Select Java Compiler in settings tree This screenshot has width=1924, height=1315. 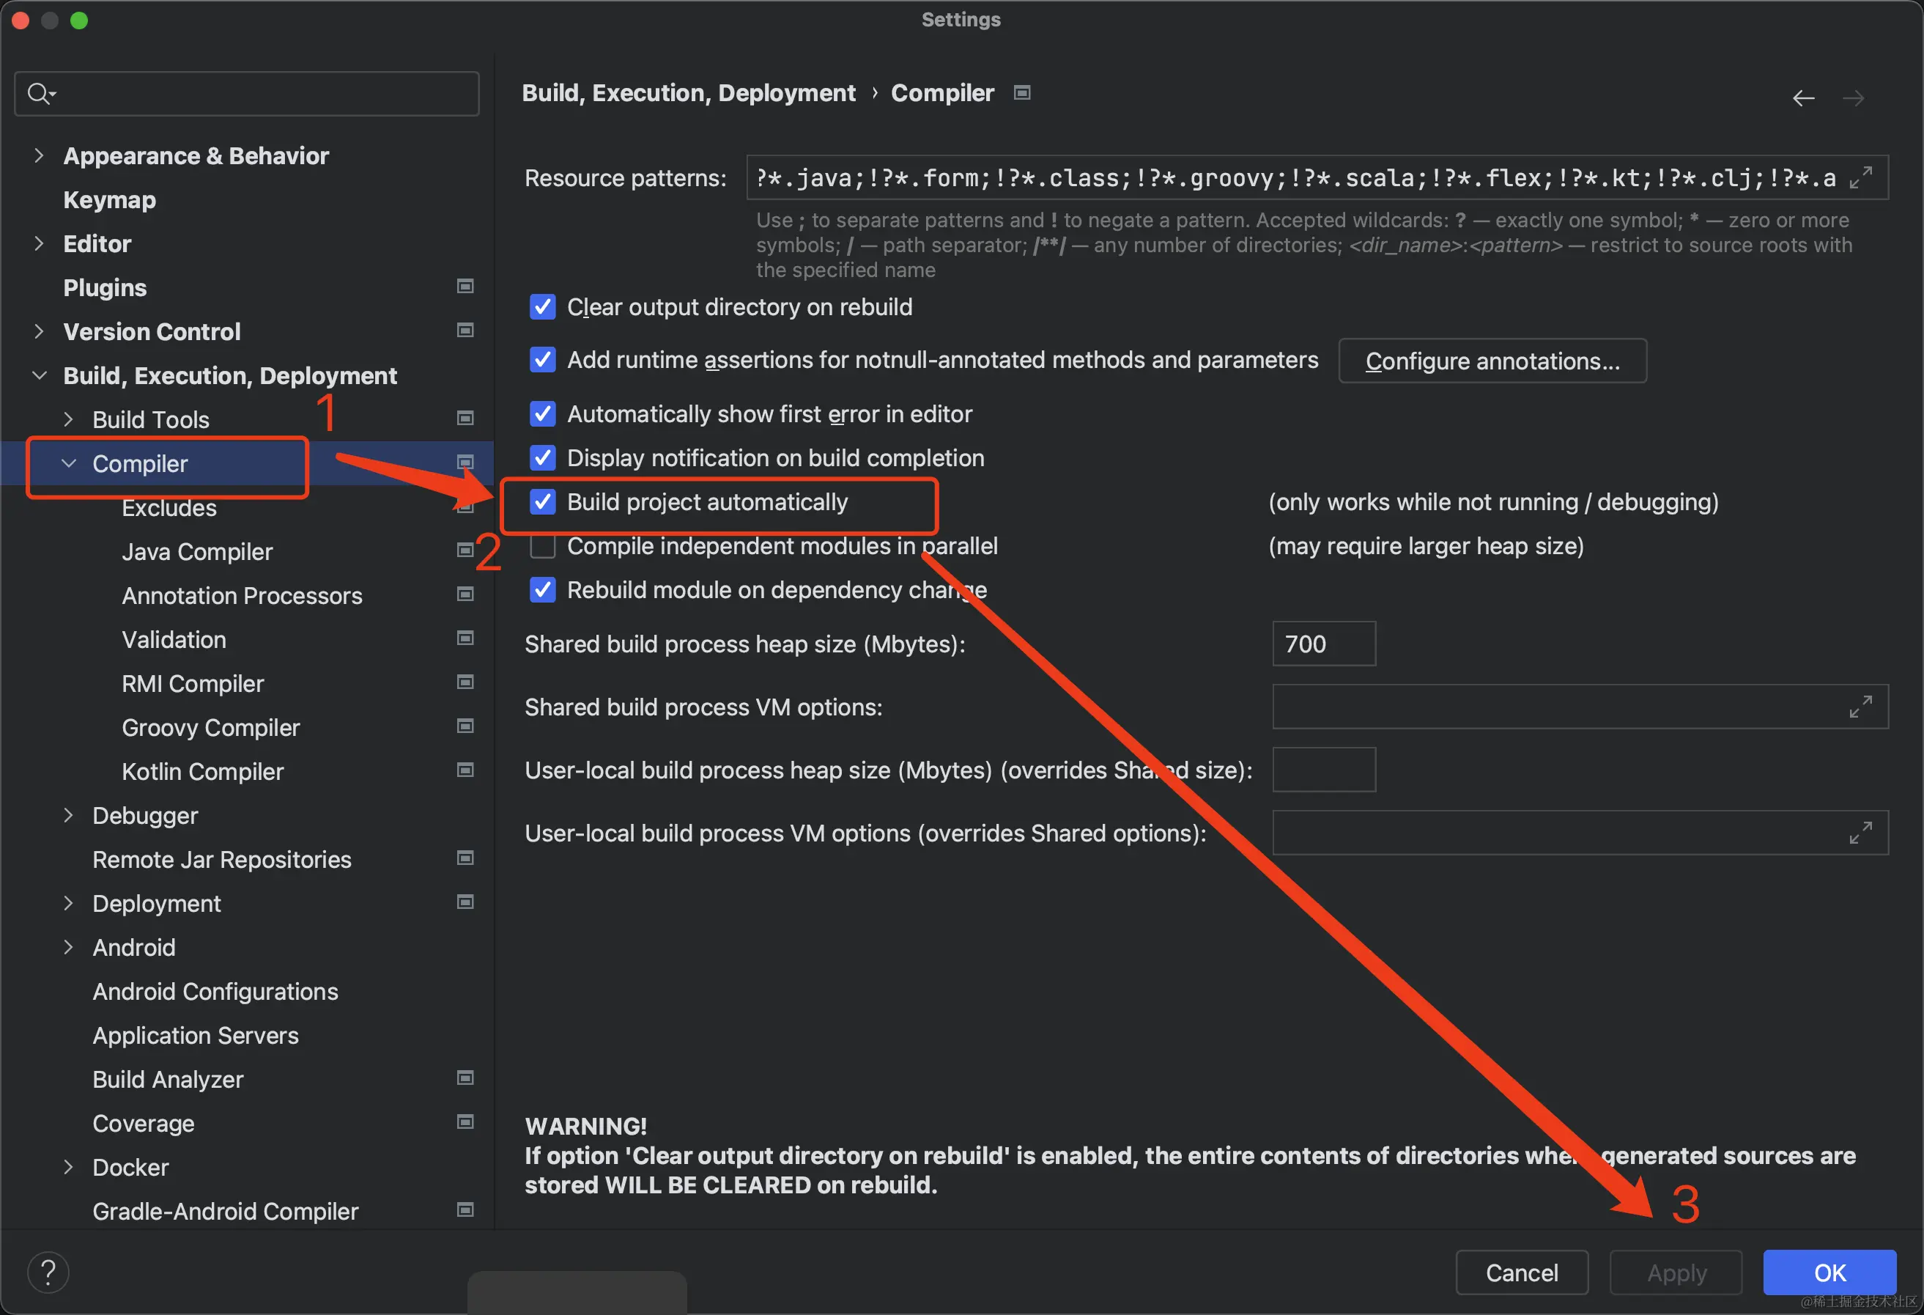196,551
